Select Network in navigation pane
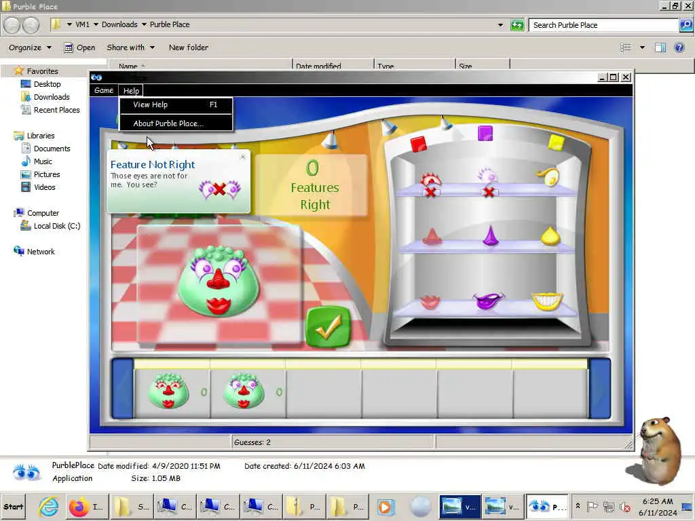The image size is (695, 521). point(41,252)
